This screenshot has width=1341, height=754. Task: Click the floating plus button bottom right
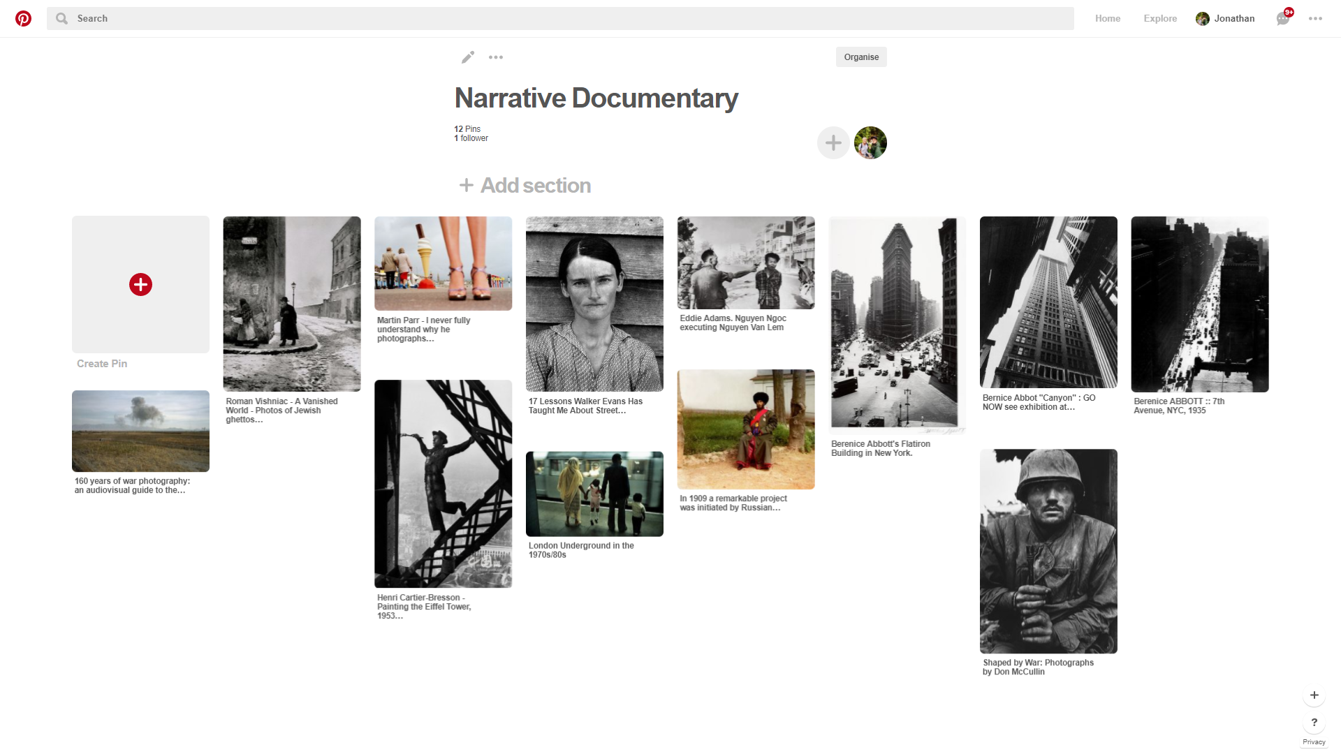point(1314,695)
